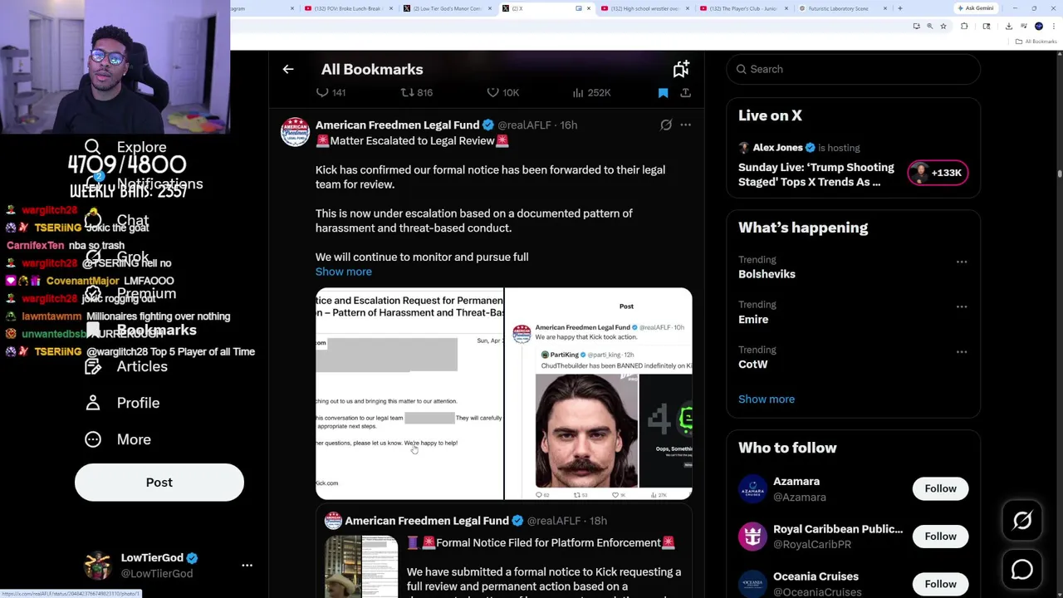The width and height of the screenshot is (1063, 598).
Task: Like the post with 10K likes
Action: (x=492, y=92)
